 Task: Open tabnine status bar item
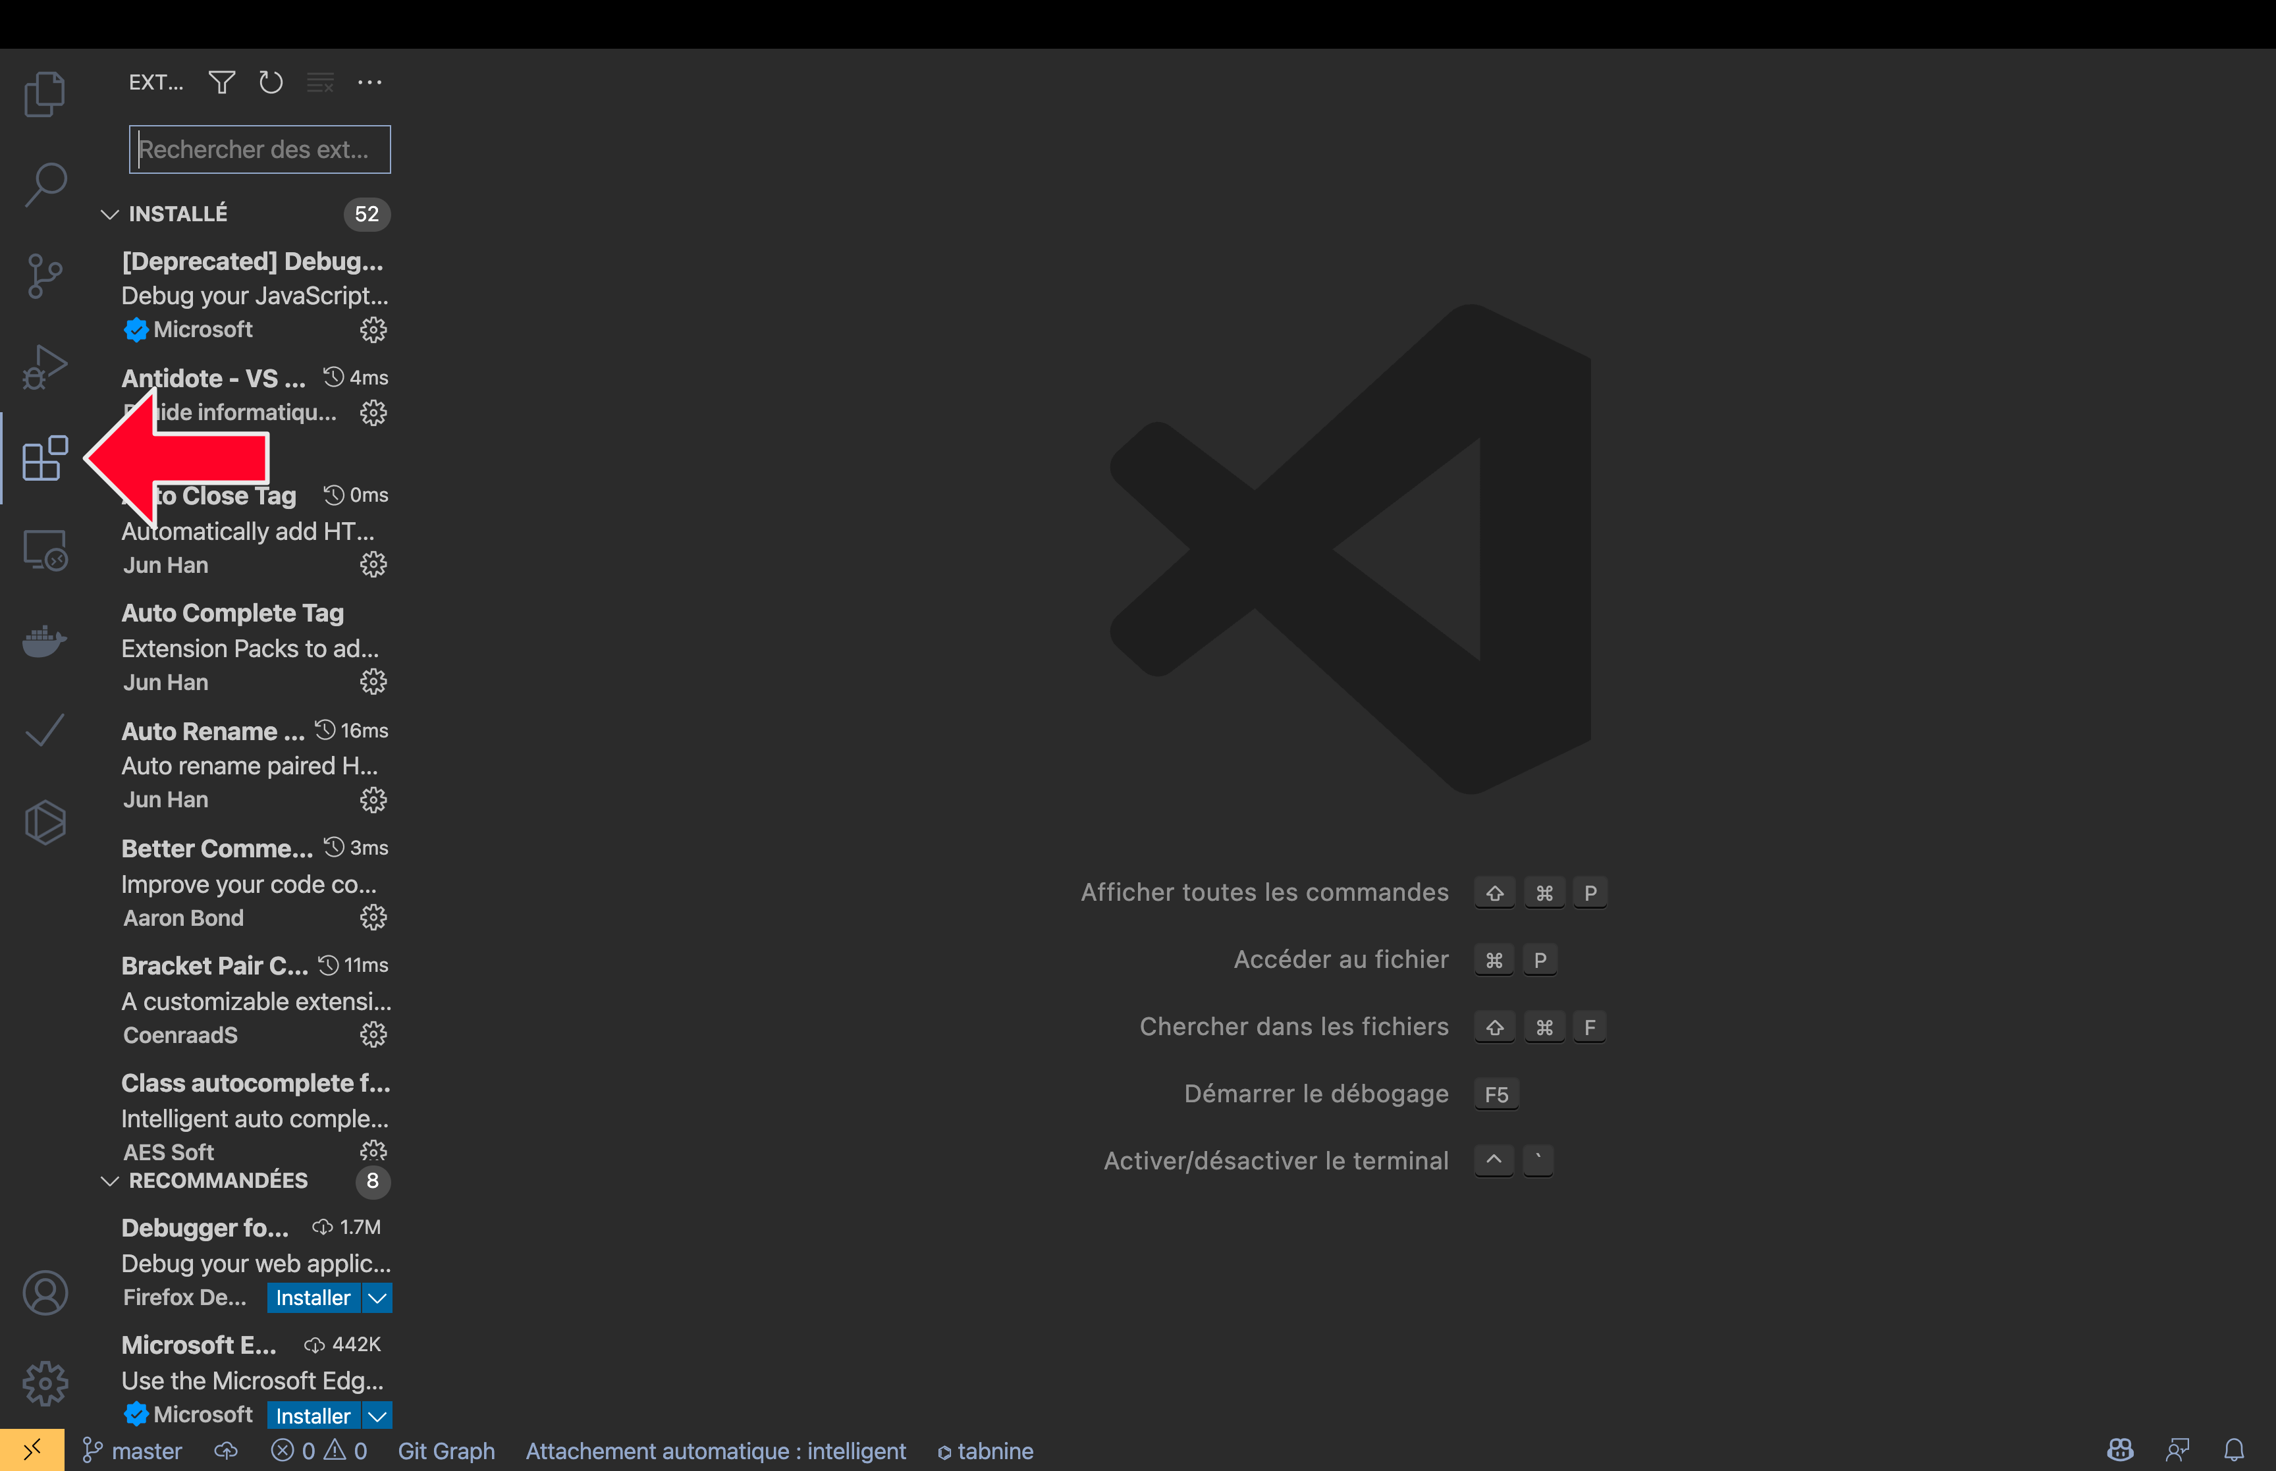pyautogui.click(x=985, y=1451)
